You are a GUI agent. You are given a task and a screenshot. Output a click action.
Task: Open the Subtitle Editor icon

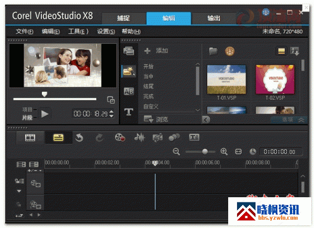pos(194,137)
